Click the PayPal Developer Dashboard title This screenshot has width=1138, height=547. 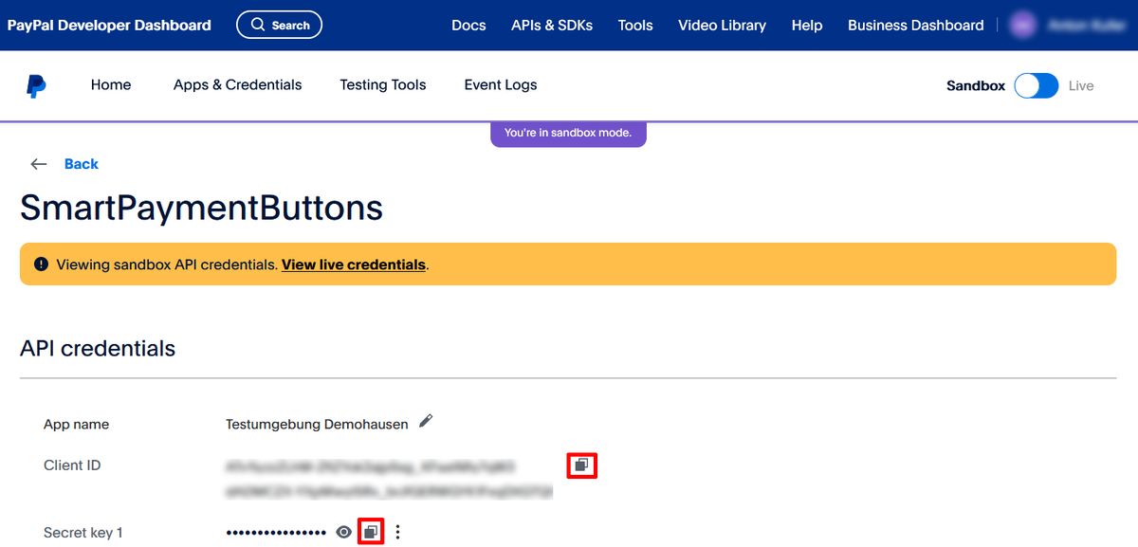pos(109,26)
